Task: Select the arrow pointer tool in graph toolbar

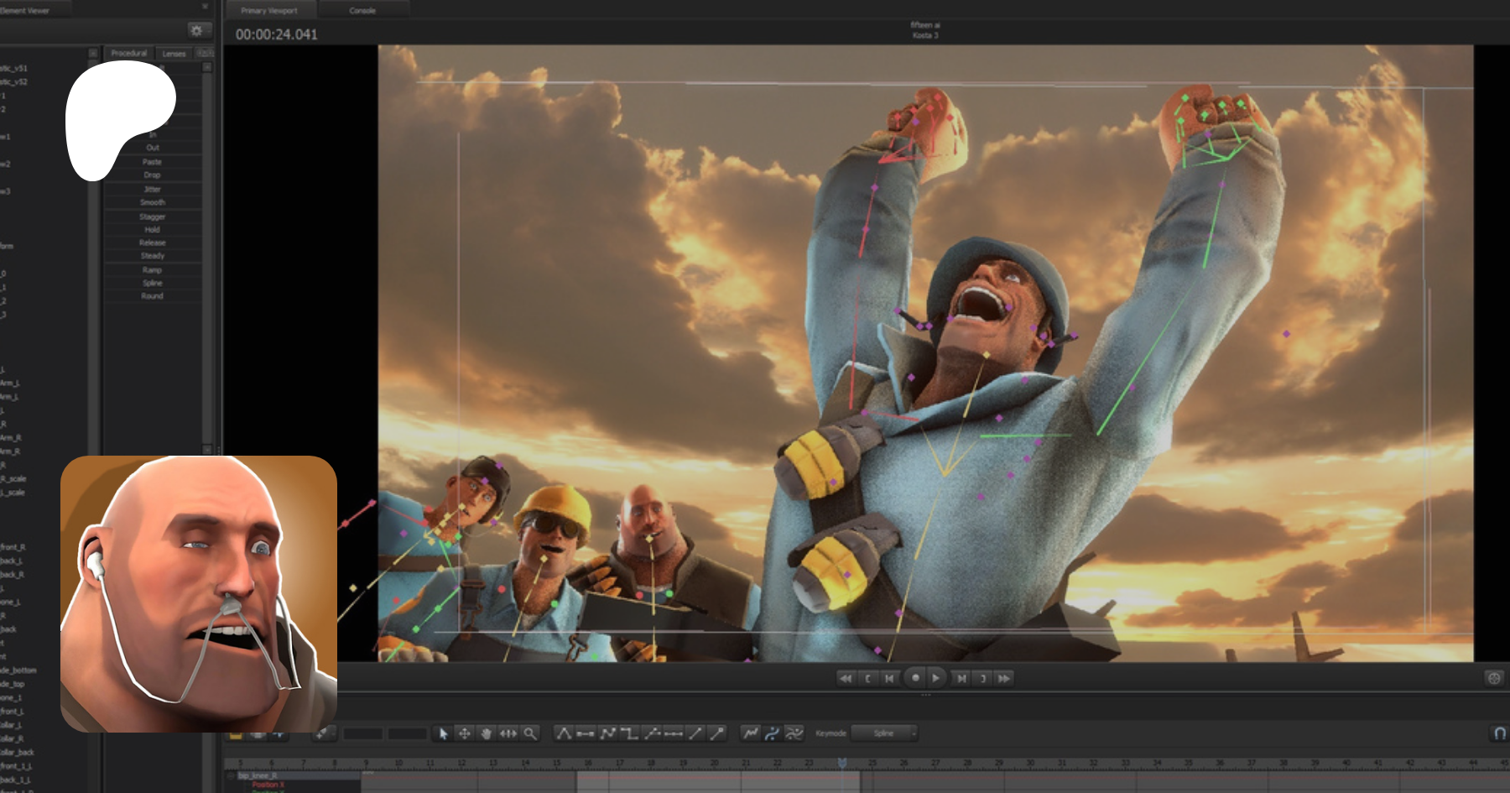Action: [443, 733]
